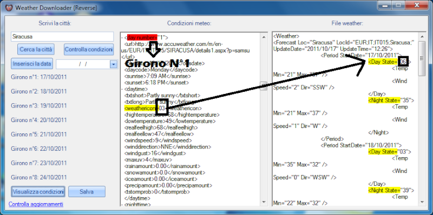Open the Controlla aggiornamenti link
Screen dimensions: 433x215
coord(36,204)
